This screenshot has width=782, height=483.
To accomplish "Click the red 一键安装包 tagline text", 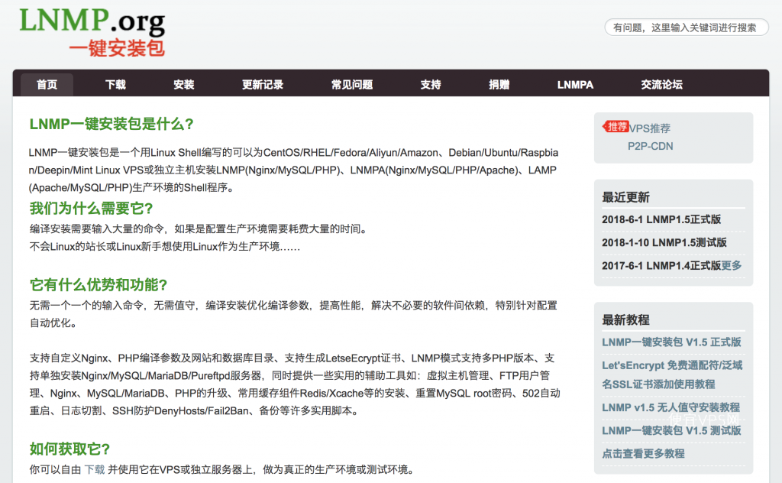I will tap(117, 48).
